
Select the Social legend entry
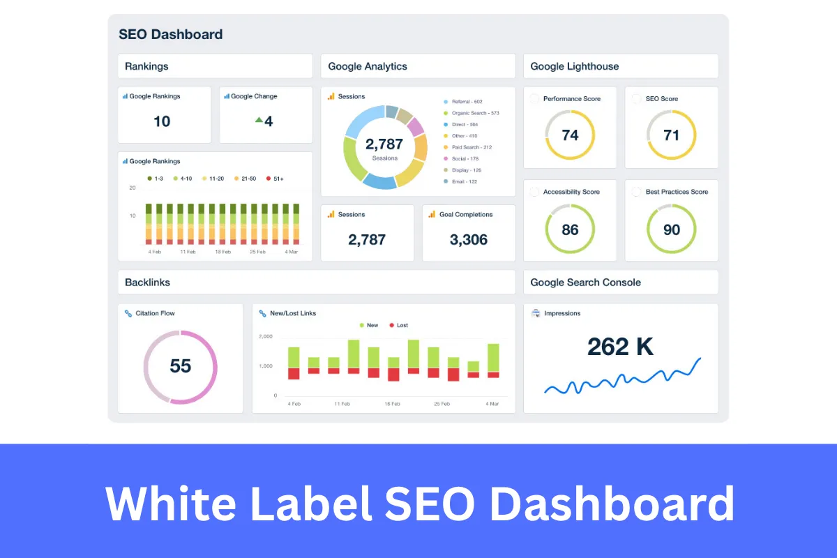click(461, 158)
